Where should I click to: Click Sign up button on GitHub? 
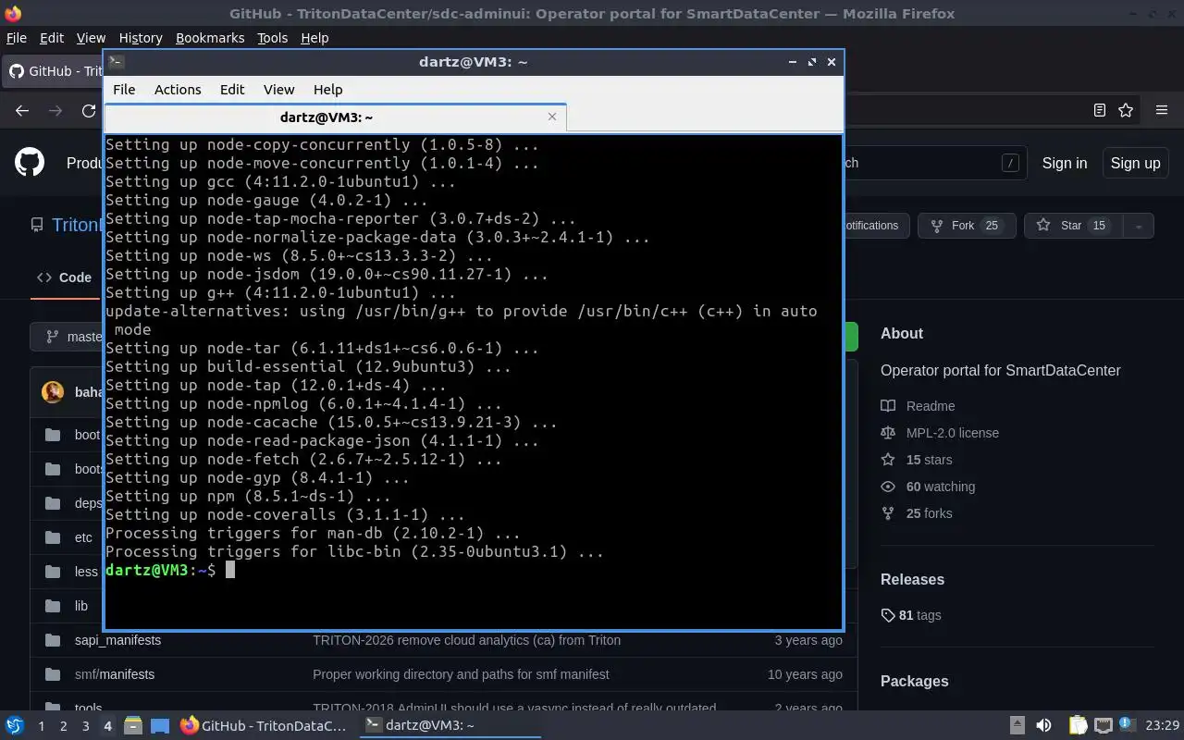(x=1135, y=163)
